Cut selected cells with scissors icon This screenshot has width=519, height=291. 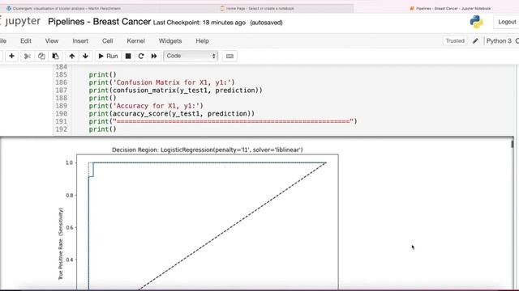[28, 56]
